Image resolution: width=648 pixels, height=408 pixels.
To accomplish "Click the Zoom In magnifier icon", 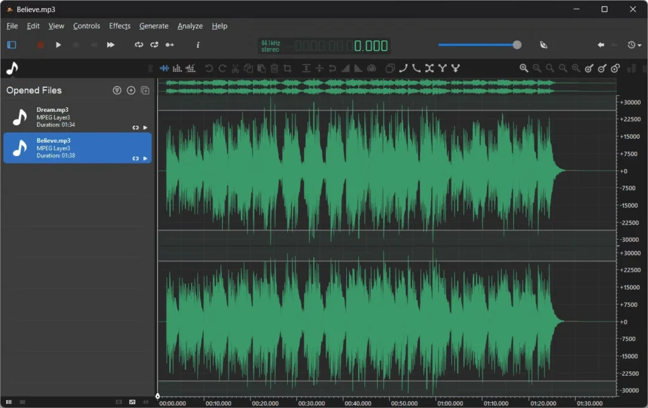I will point(524,68).
